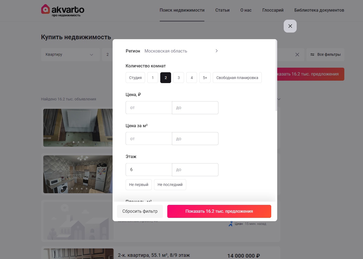Select 5+ rooms option

click(205, 78)
